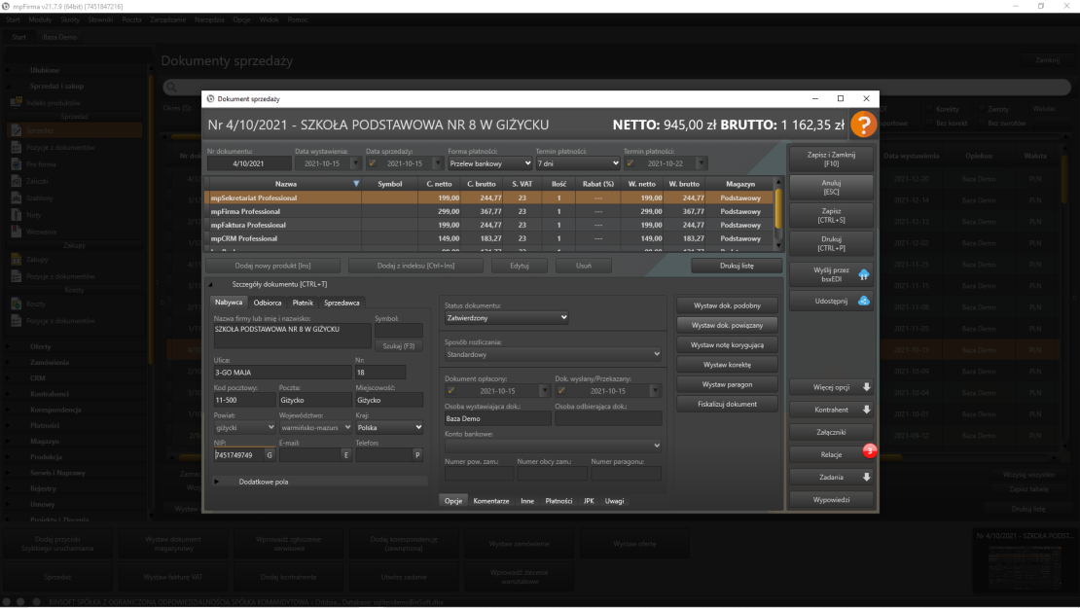
Task: Click the house icon on Wyślij przez bsxEDI
Action: (x=863, y=274)
